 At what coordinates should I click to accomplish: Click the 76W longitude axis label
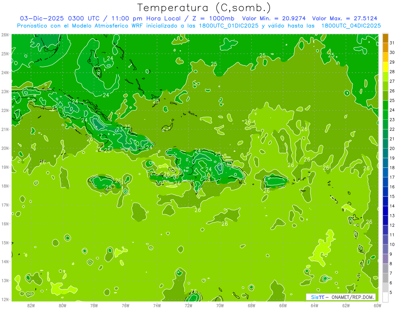coord(126,305)
